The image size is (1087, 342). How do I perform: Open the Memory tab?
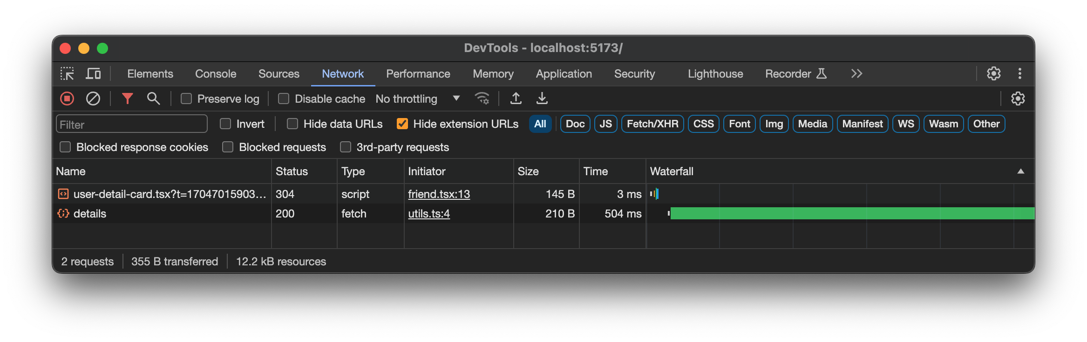tap(493, 74)
